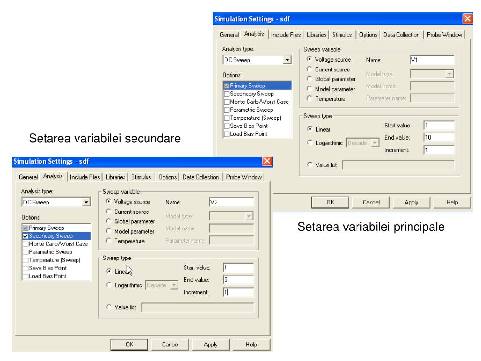Click OK in V1 settings window

point(330,202)
